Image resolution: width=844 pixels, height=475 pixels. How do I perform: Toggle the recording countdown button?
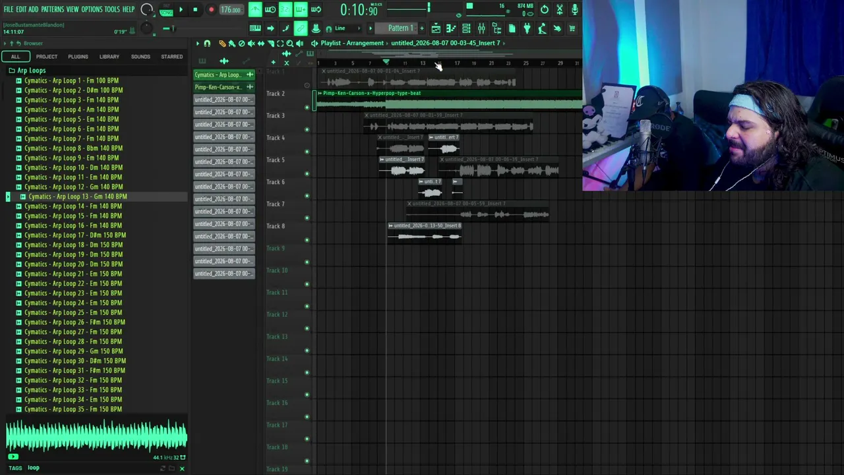coord(286,9)
